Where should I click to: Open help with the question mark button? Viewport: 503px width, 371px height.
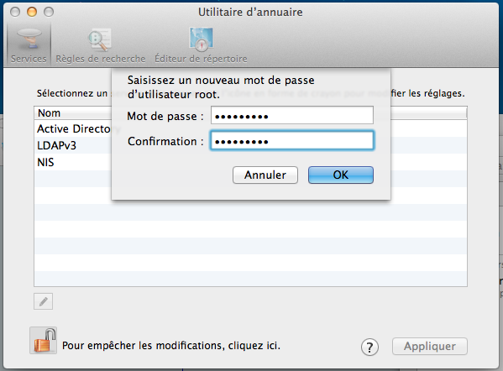369,347
